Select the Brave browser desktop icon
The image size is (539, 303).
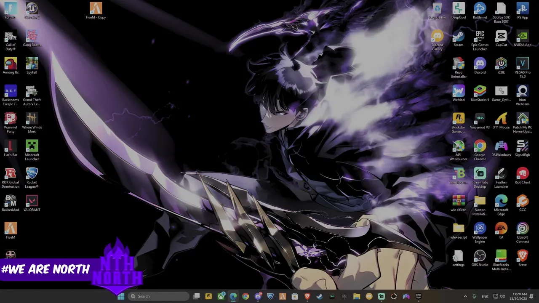pyautogui.click(x=523, y=258)
